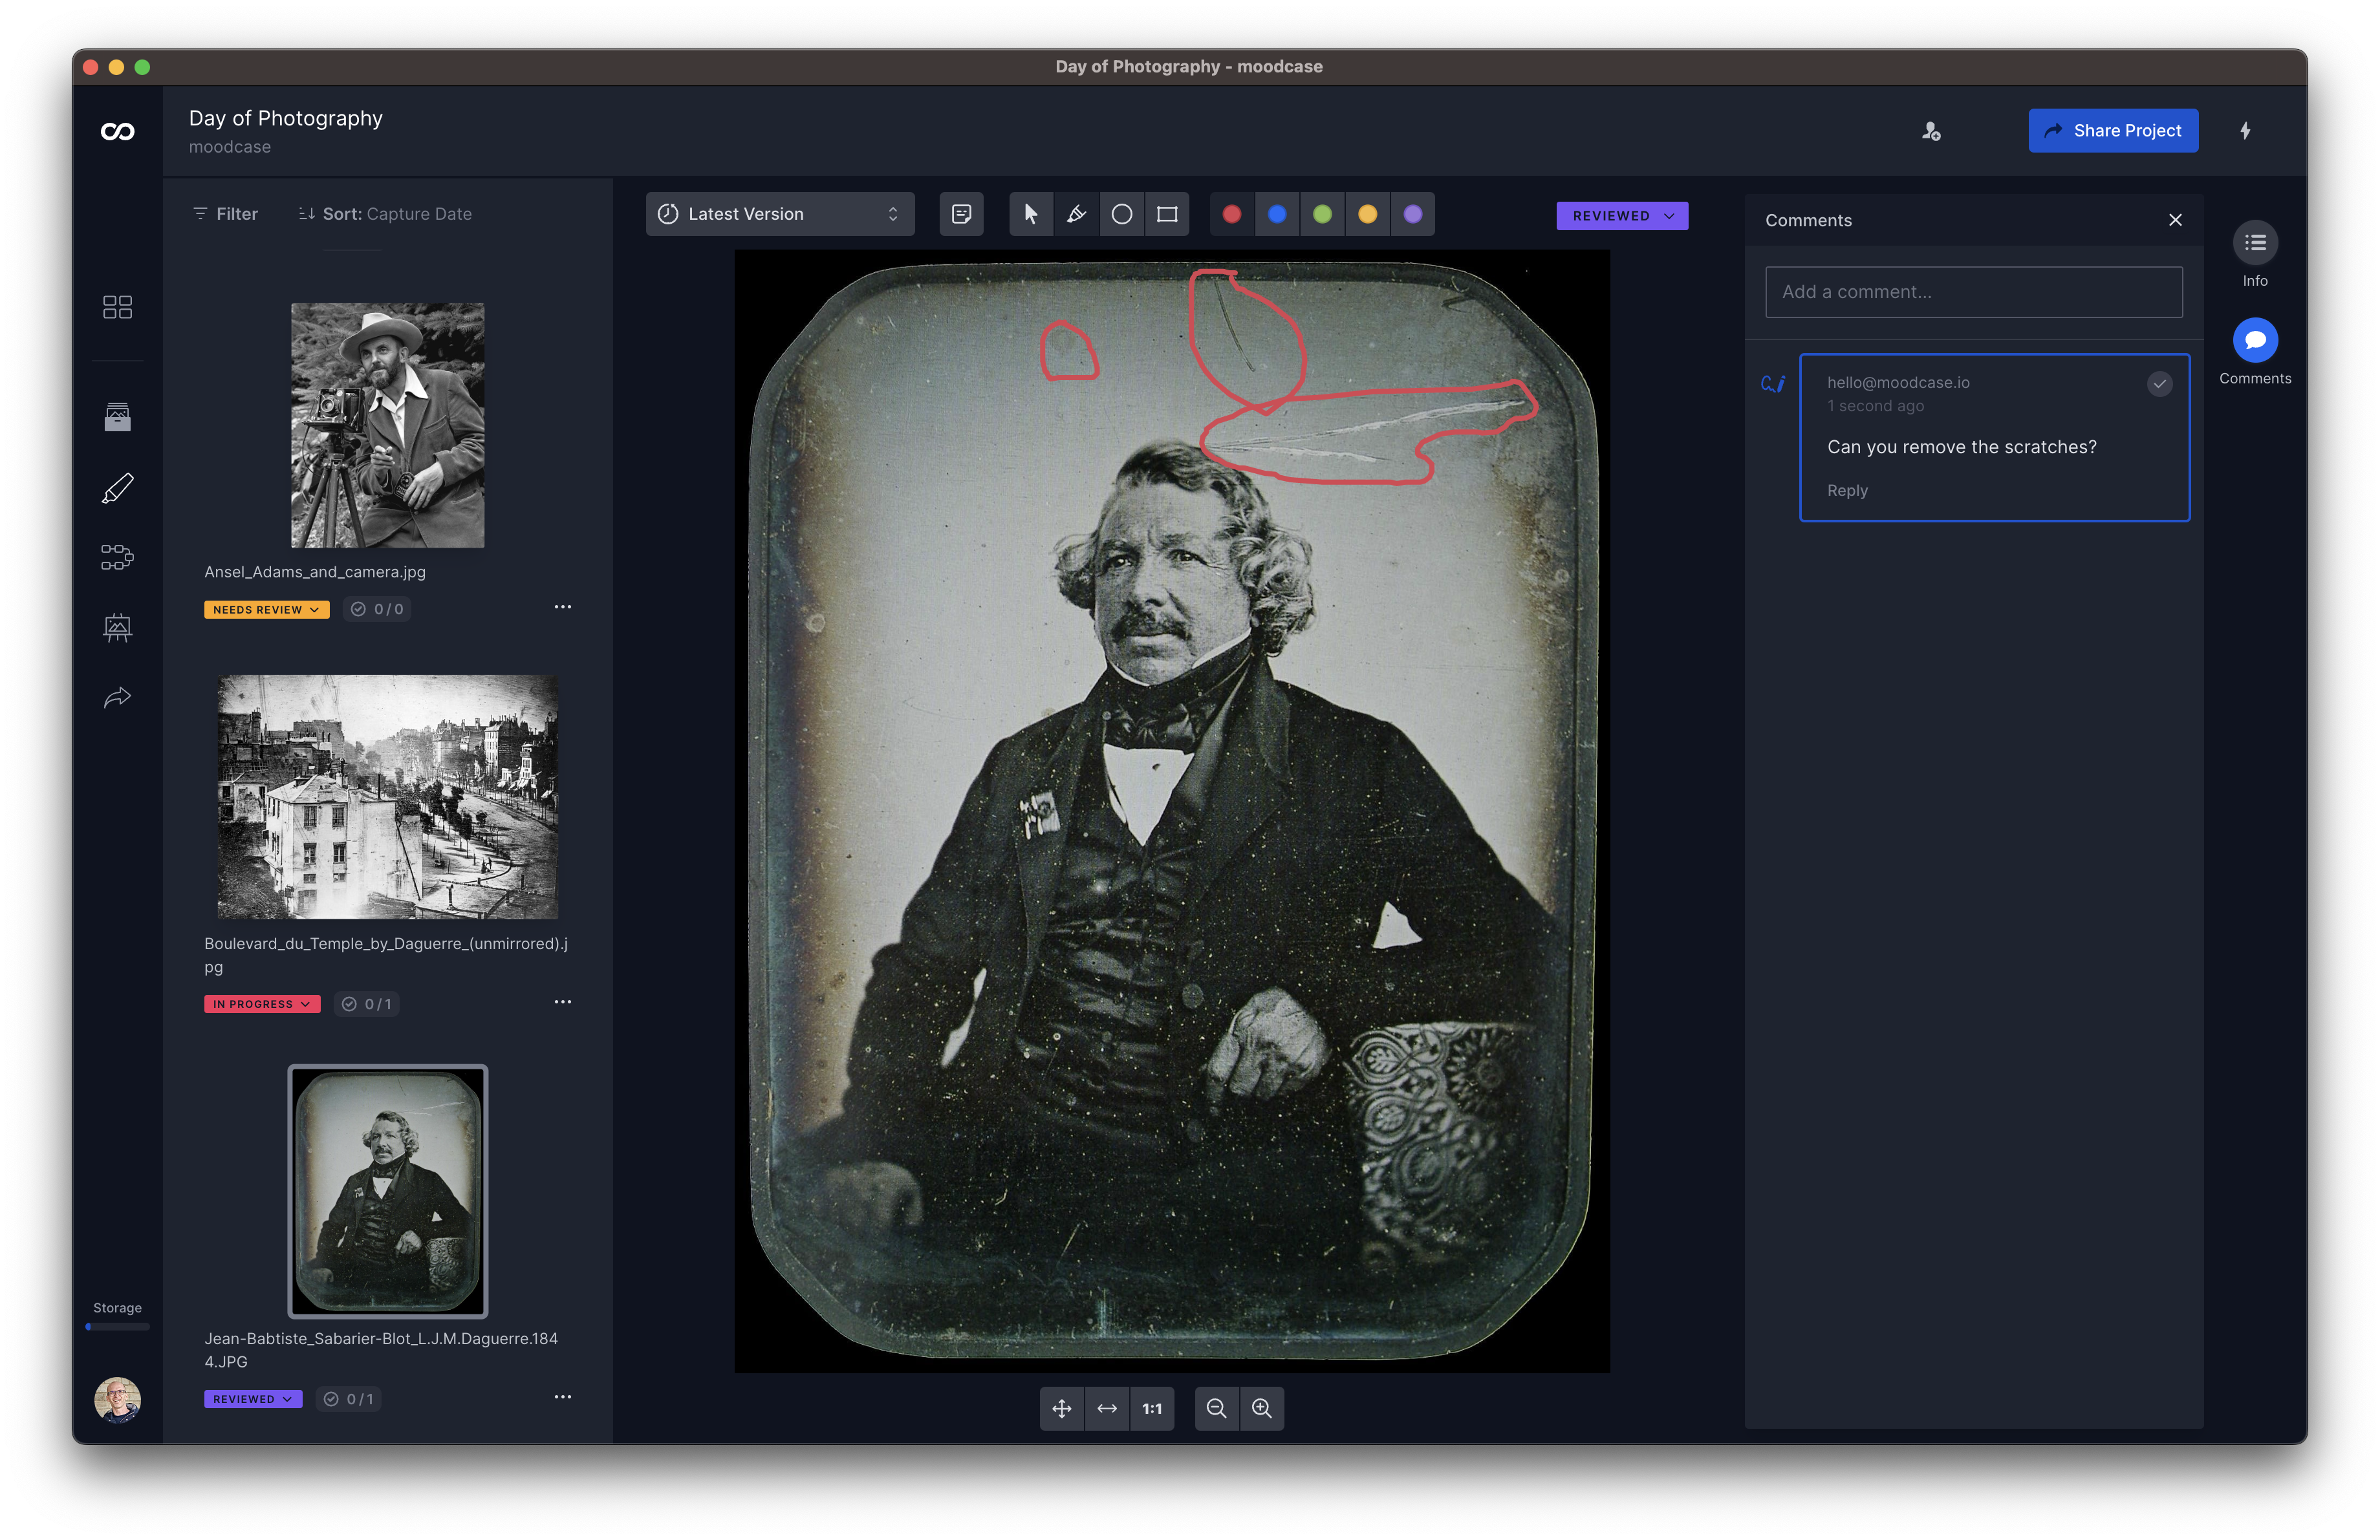Click Reply under the comment
Screen dimensions: 2380x1540
pyautogui.click(x=1847, y=491)
